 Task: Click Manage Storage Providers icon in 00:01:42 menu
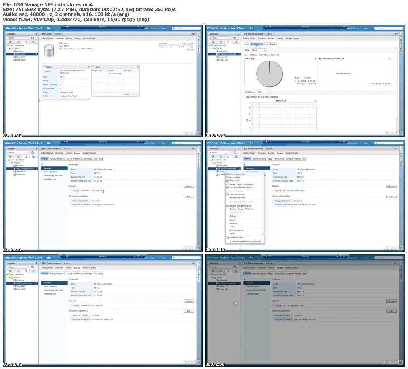(x=228, y=206)
